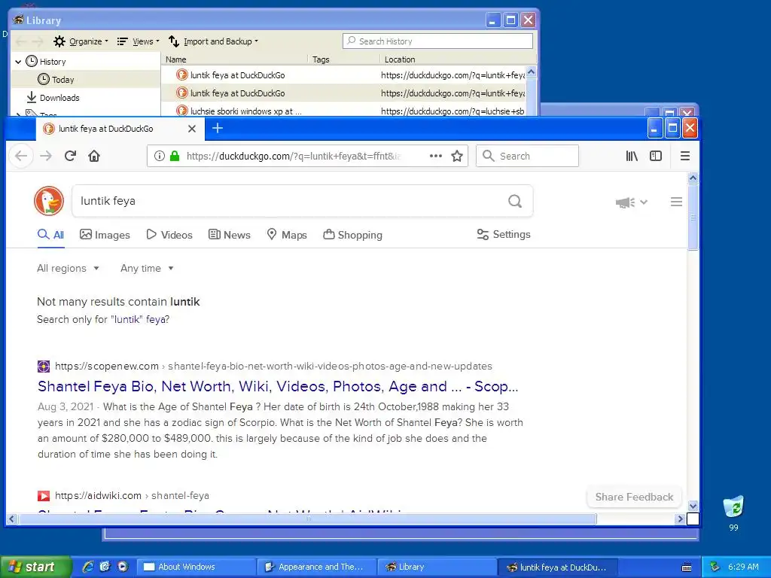Submit search with magnifier icon
Viewport: 771px width, 578px height.
click(515, 201)
